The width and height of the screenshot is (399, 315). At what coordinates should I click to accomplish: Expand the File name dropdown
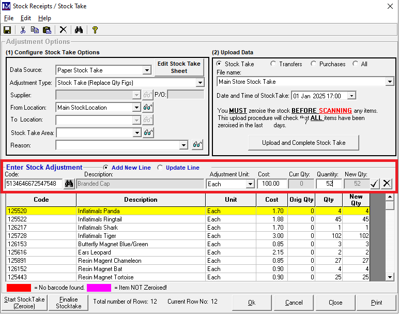click(390, 82)
